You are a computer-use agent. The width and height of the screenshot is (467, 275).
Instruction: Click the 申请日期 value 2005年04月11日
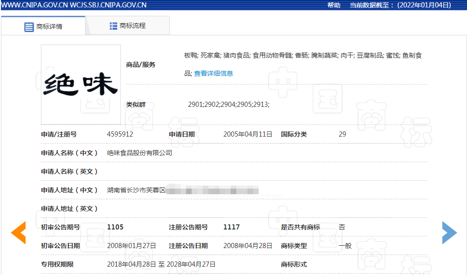coord(247,134)
